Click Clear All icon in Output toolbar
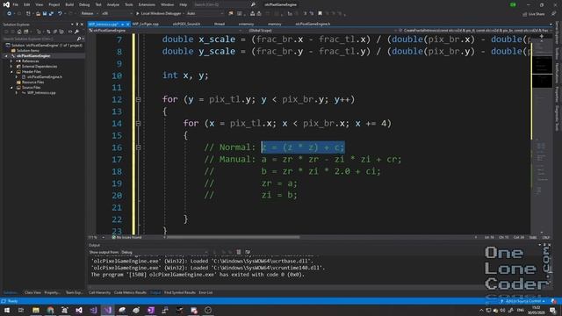Screen dimensions: 562x316 [x=239, y=252]
